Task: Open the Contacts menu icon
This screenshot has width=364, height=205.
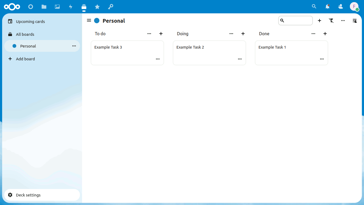Action: [x=341, y=7]
